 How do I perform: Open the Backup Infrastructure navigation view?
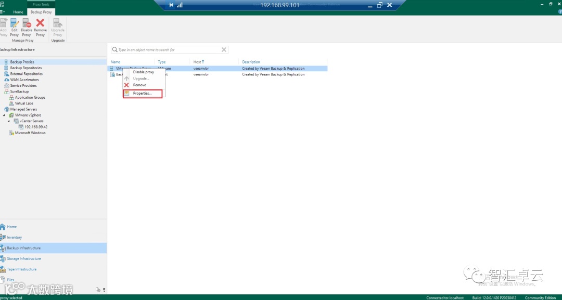point(23,247)
